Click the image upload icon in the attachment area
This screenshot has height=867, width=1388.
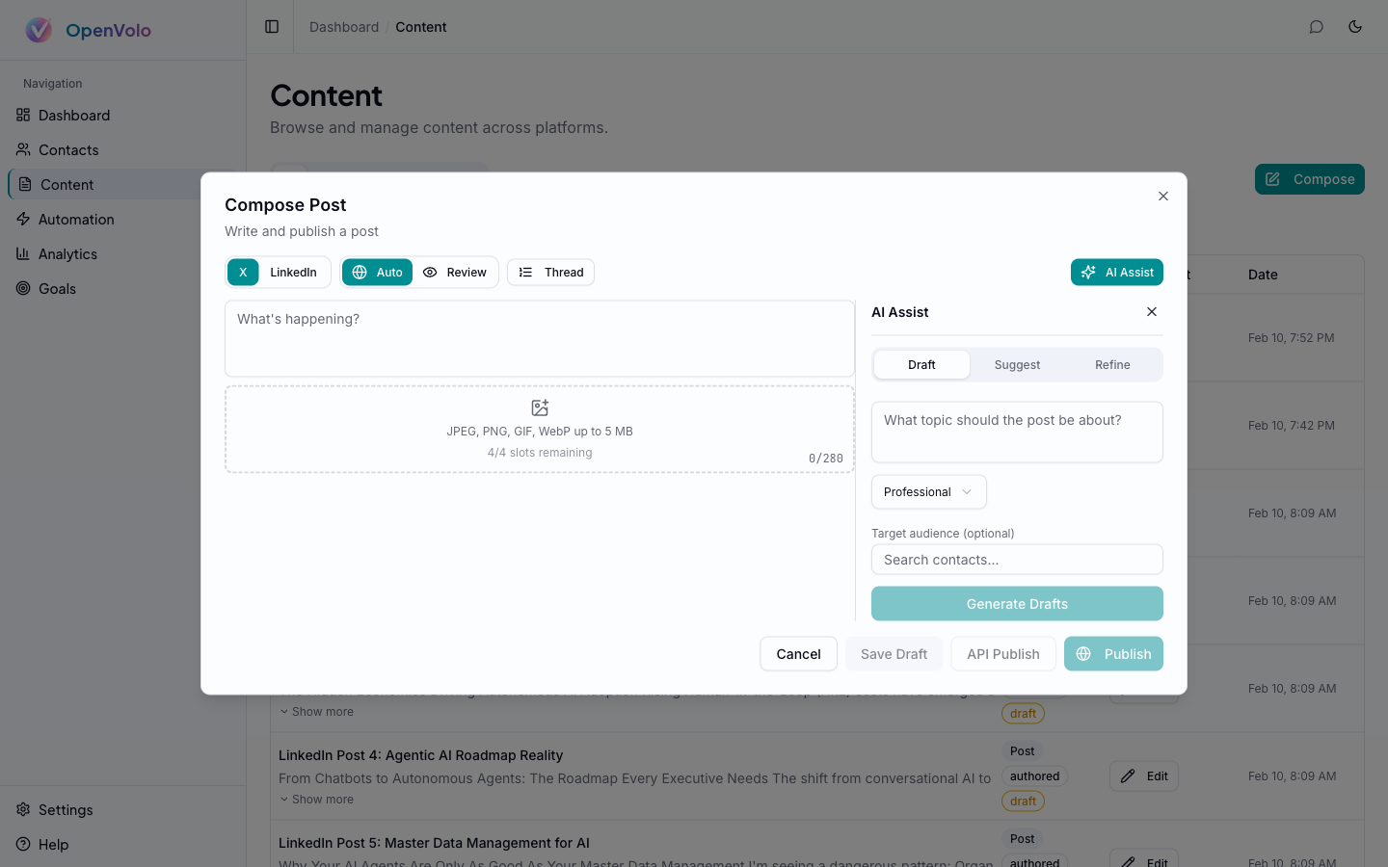pyautogui.click(x=539, y=407)
